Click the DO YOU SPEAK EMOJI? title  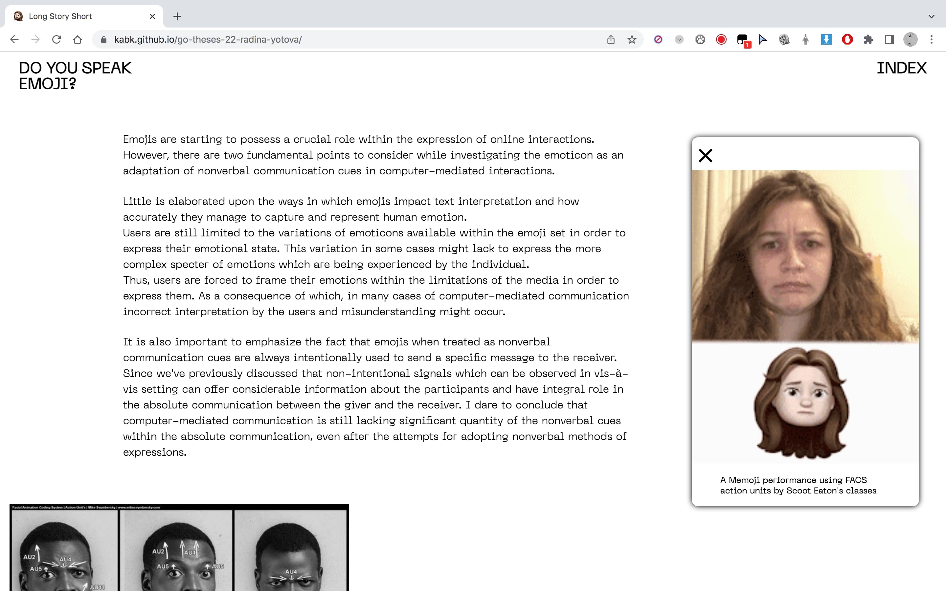click(x=75, y=76)
